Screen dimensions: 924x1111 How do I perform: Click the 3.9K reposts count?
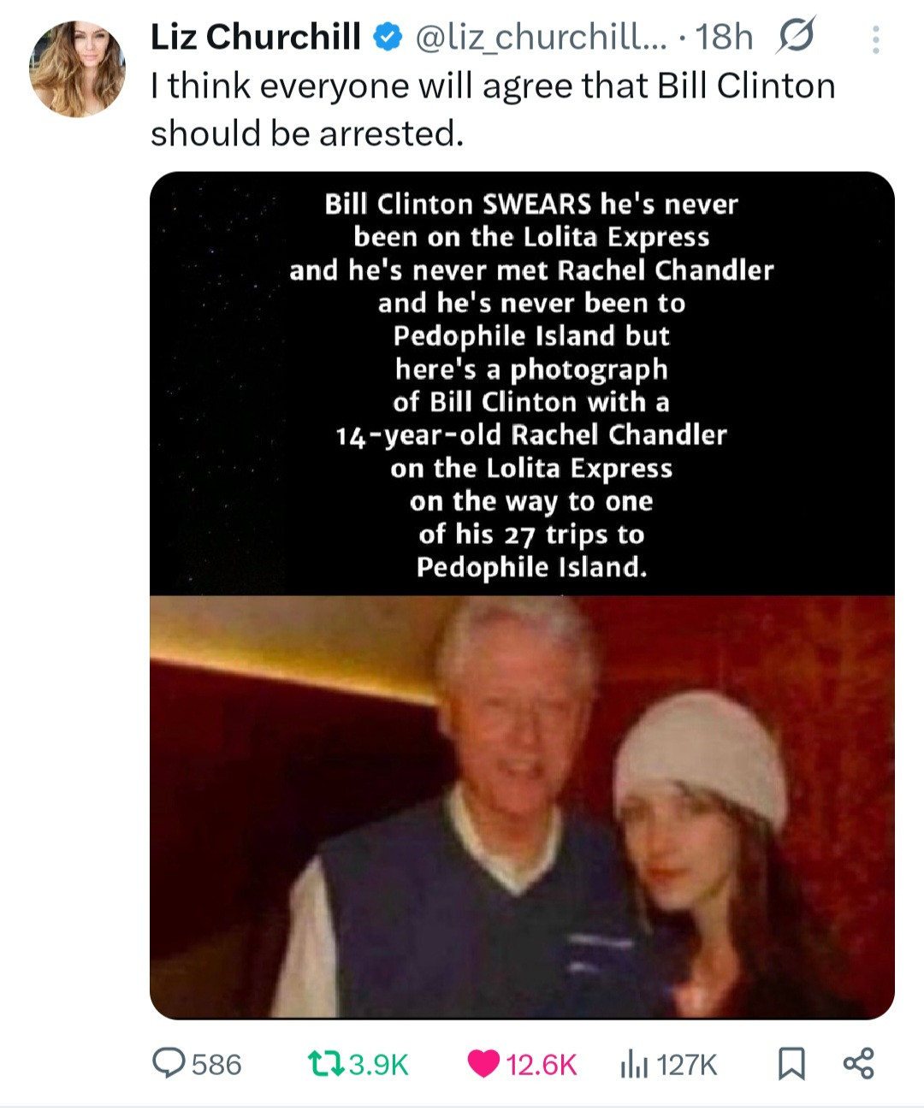379,1064
